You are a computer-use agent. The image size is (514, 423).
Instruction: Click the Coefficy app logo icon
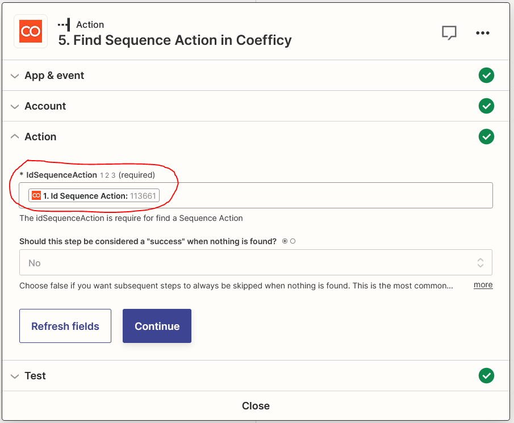coord(31,32)
